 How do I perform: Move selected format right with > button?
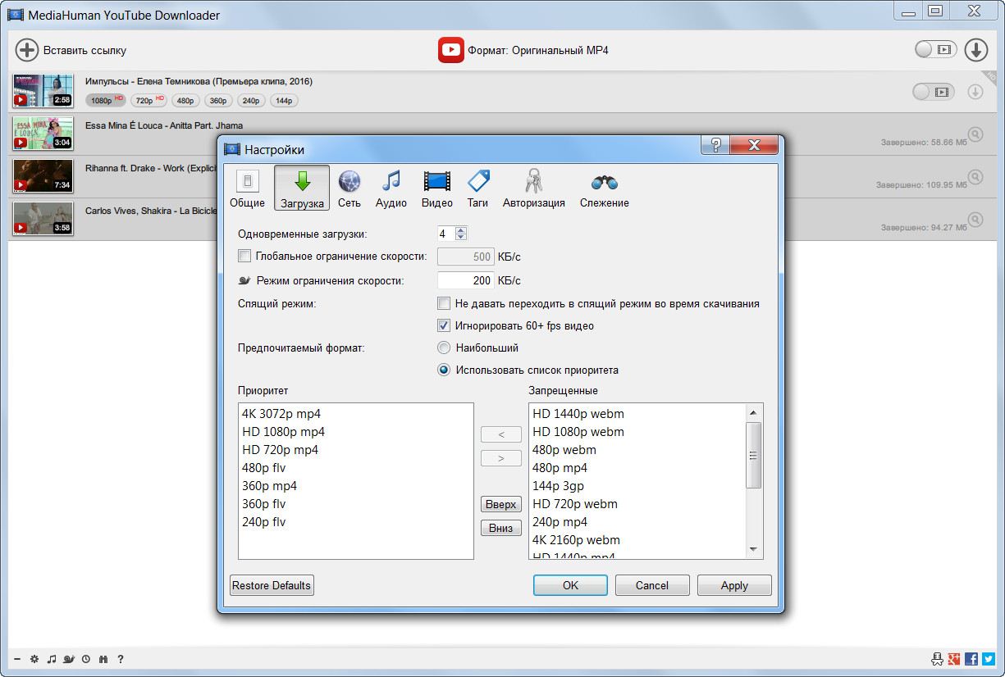501,458
